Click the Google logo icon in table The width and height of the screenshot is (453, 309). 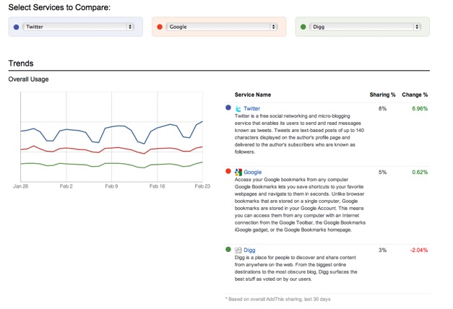point(238,173)
